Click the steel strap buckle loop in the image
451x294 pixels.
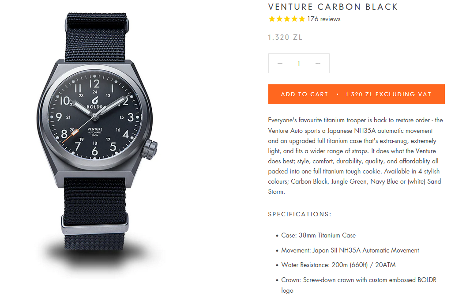94,225
